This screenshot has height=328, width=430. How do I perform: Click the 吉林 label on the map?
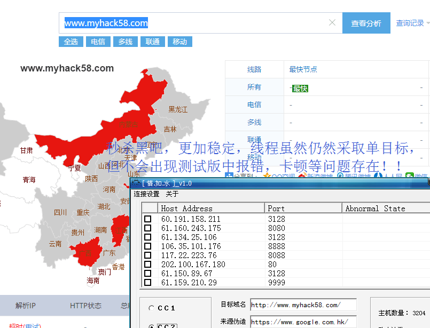170,129
